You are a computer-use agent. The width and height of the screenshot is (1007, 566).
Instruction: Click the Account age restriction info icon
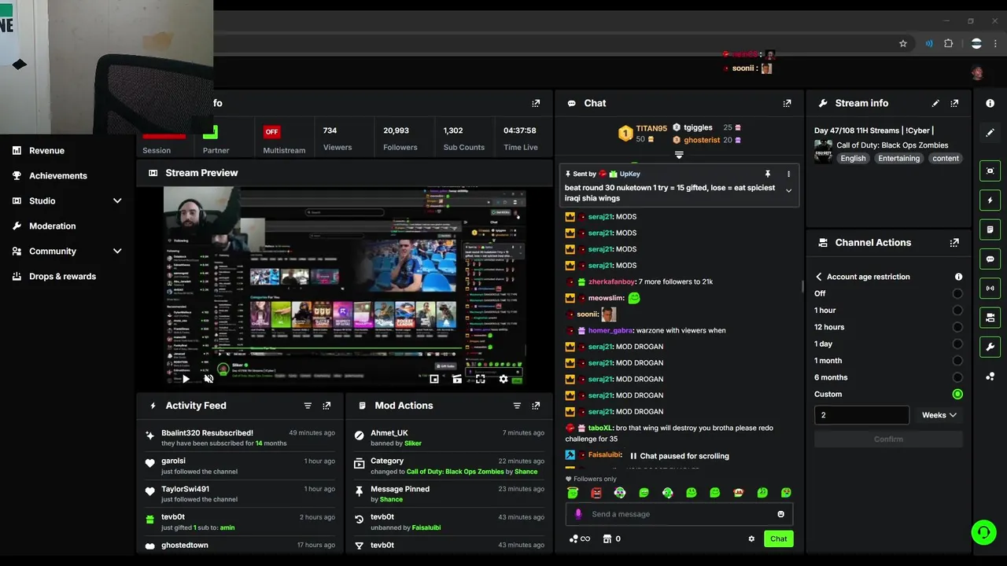[x=958, y=277]
